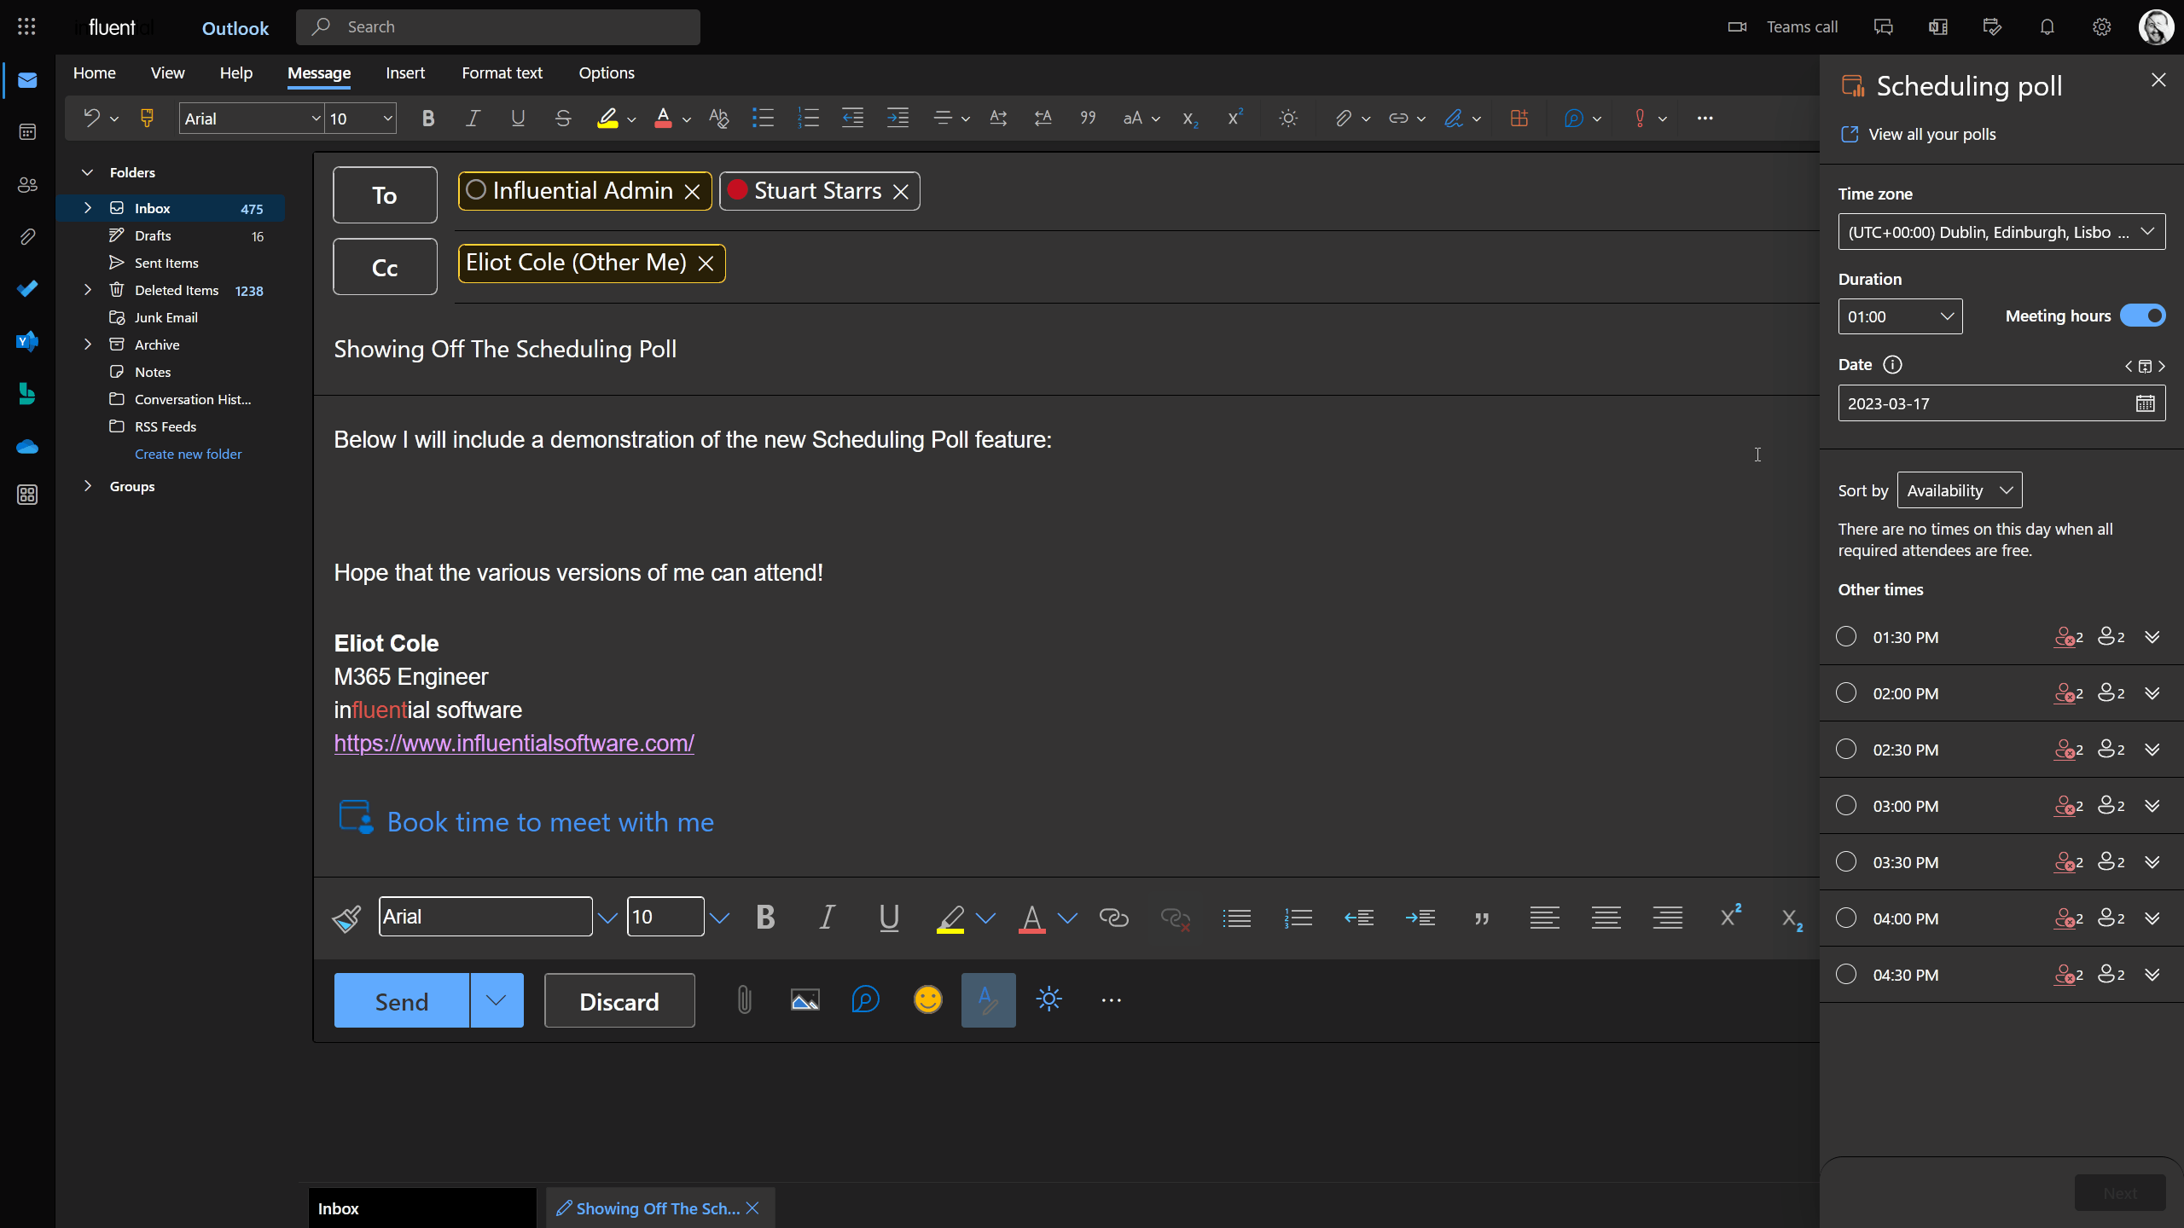Apply yellow highlight color in bottom toolbar
This screenshot has width=2184, height=1228.
950,918
